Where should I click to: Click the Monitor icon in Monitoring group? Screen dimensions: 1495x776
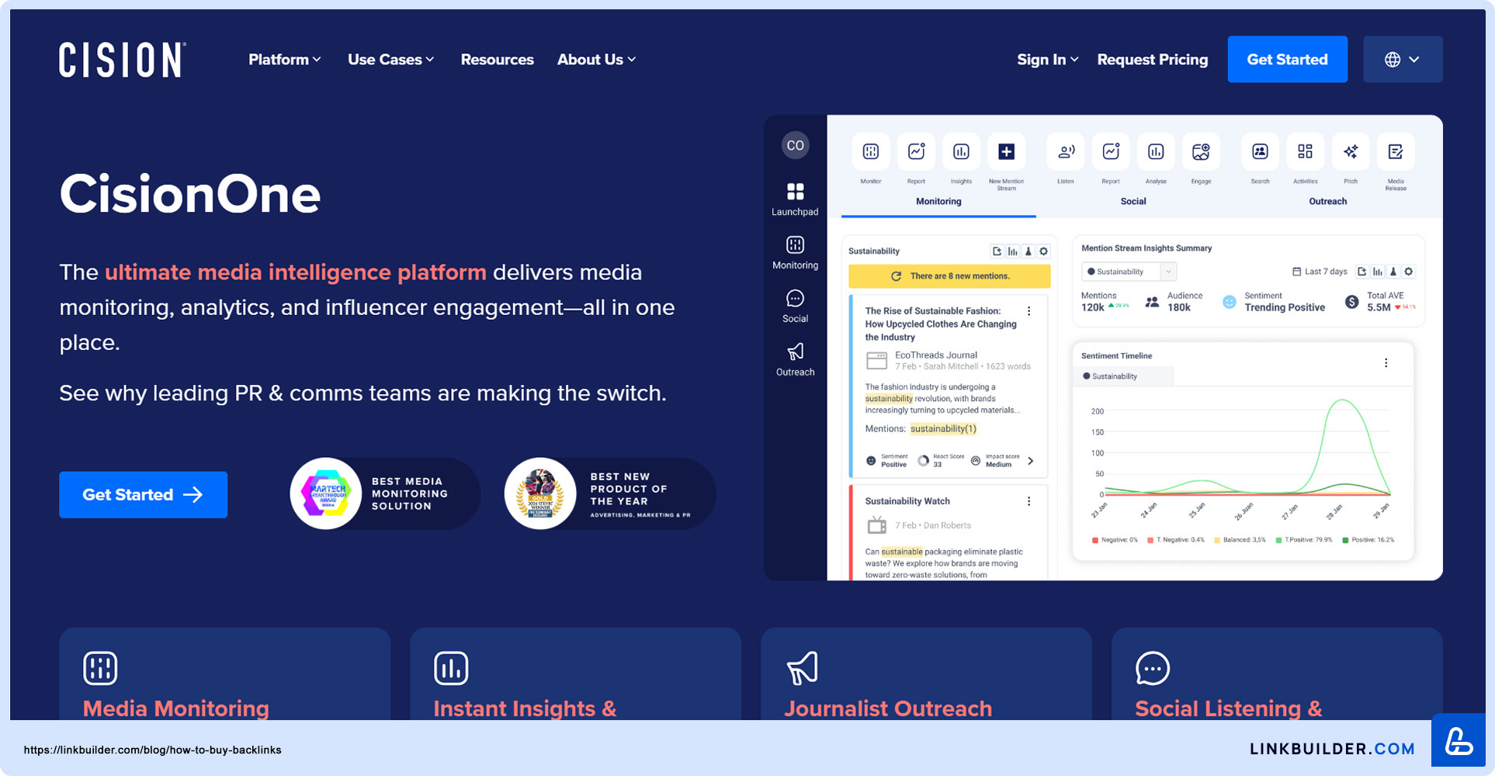tap(871, 151)
